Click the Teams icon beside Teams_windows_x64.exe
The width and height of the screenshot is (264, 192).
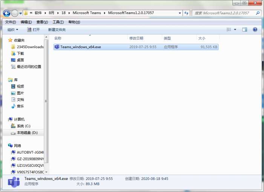[57, 47]
